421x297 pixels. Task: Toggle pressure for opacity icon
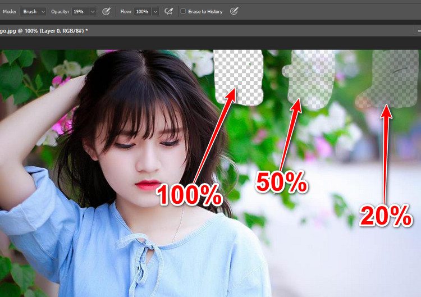[x=106, y=12]
